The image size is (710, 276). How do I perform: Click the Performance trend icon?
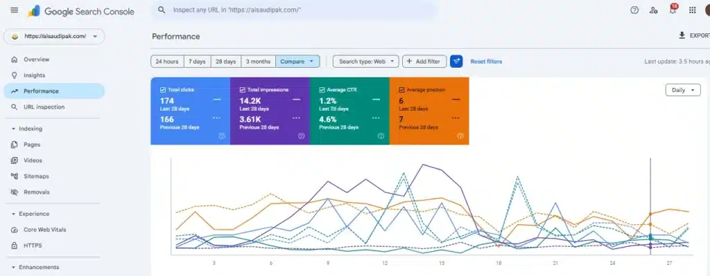pyautogui.click(x=15, y=91)
